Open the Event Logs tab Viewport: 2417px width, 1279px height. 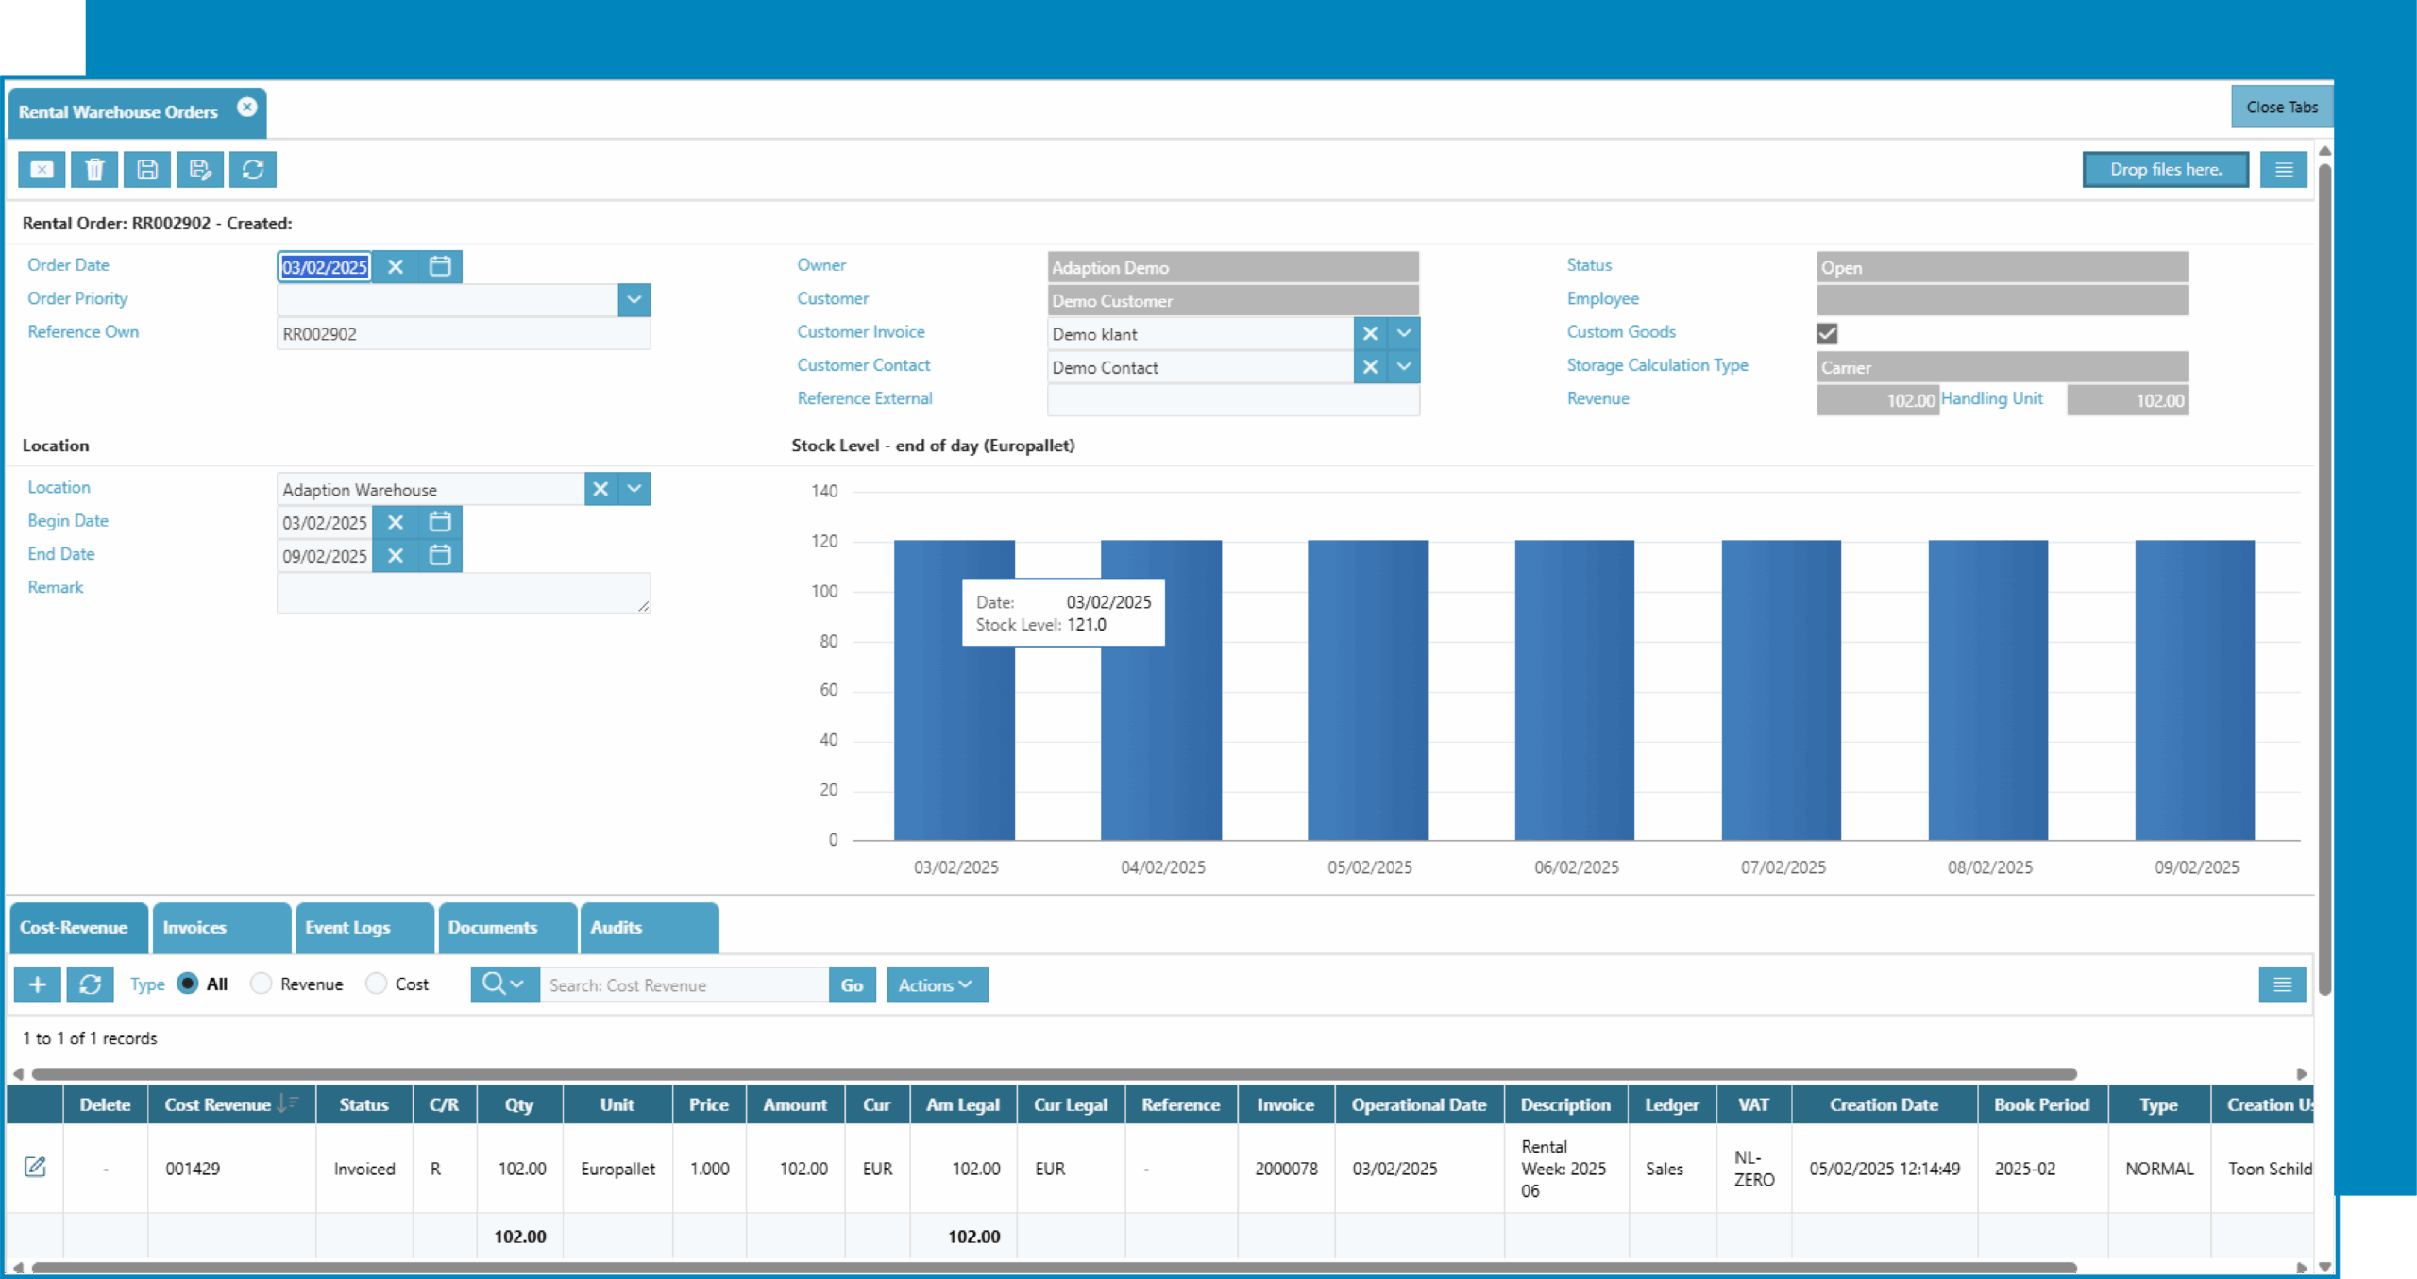click(363, 928)
